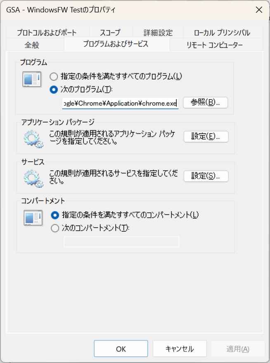This screenshot has width=270, height=363.
Task: Switch to the リモート コンピューター tab
Action: pos(216,45)
